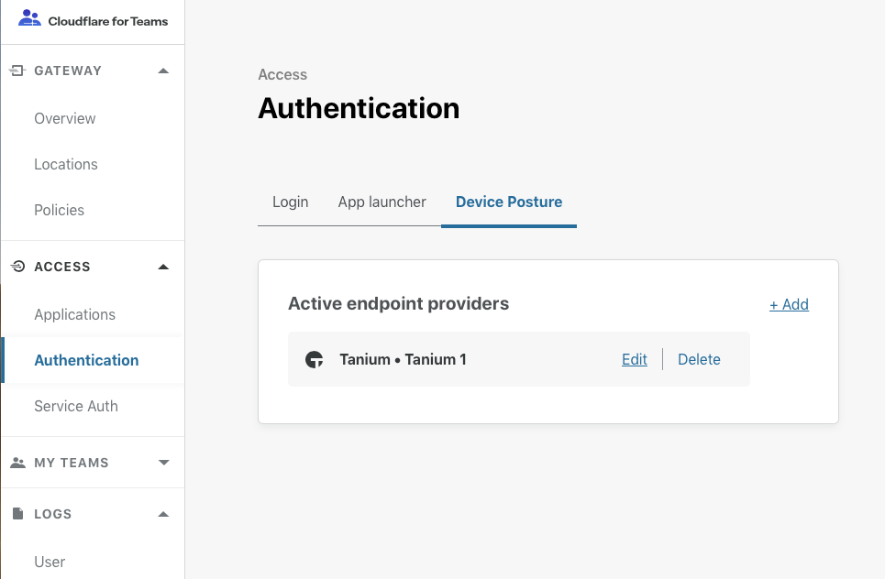Click the My Teams people icon

click(17, 463)
